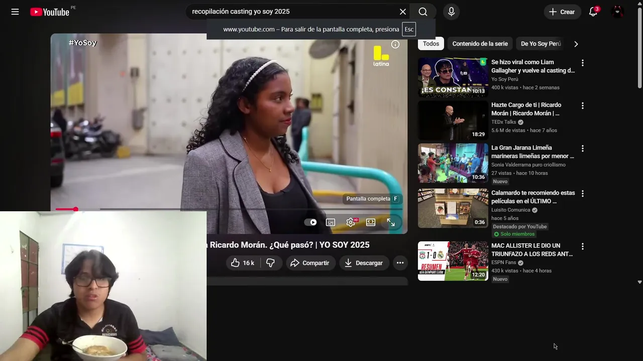Image resolution: width=643 pixels, height=361 pixels.
Task: Seek using video progress bar
Action: tap(229, 209)
